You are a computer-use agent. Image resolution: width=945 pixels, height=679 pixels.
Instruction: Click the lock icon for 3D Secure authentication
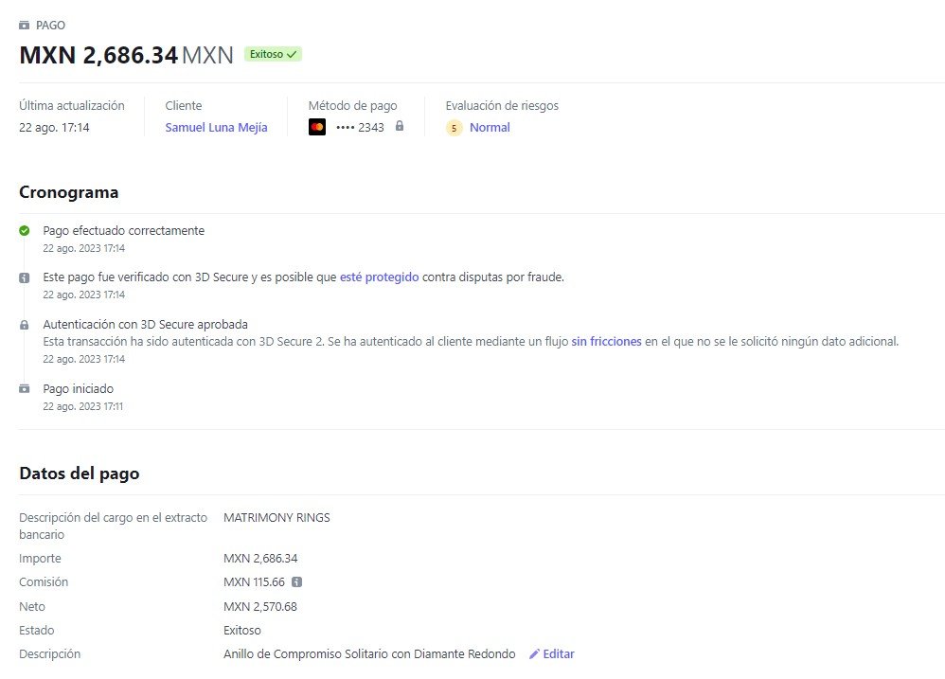tap(25, 325)
